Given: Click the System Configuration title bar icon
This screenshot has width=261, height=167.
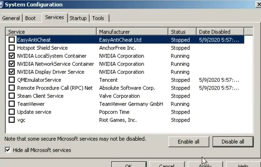Looking at the screenshot, I should [x=2, y=4].
